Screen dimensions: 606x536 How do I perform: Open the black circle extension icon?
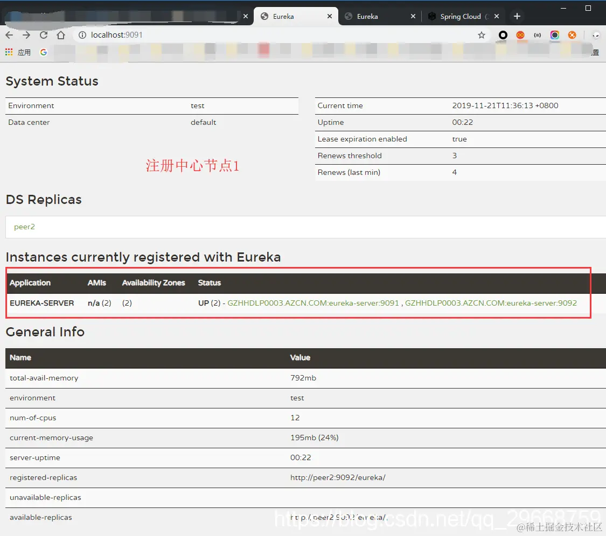(x=503, y=35)
